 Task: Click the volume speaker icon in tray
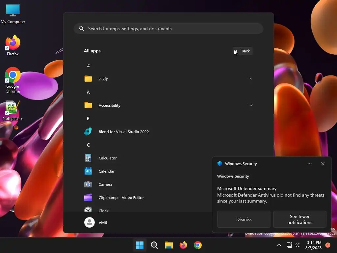click(x=297, y=245)
